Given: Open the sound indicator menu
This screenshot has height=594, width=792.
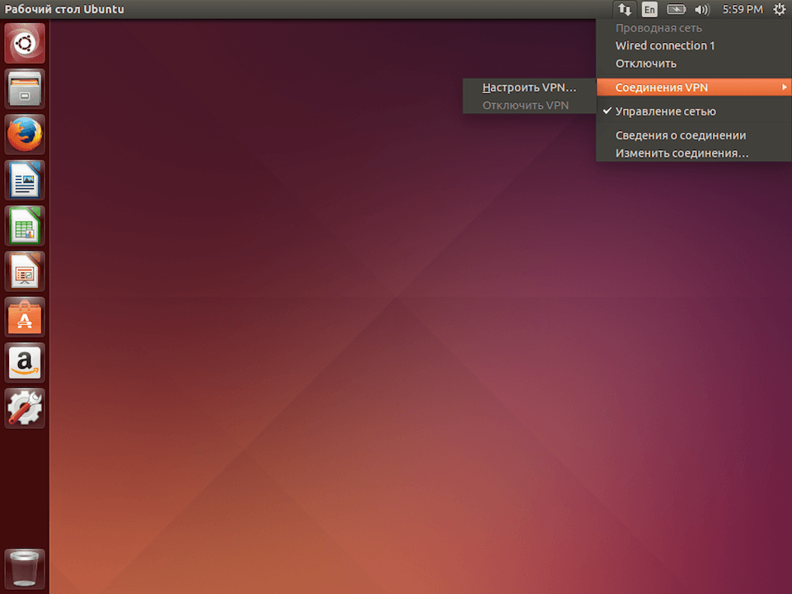Looking at the screenshot, I should tap(702, 9).
